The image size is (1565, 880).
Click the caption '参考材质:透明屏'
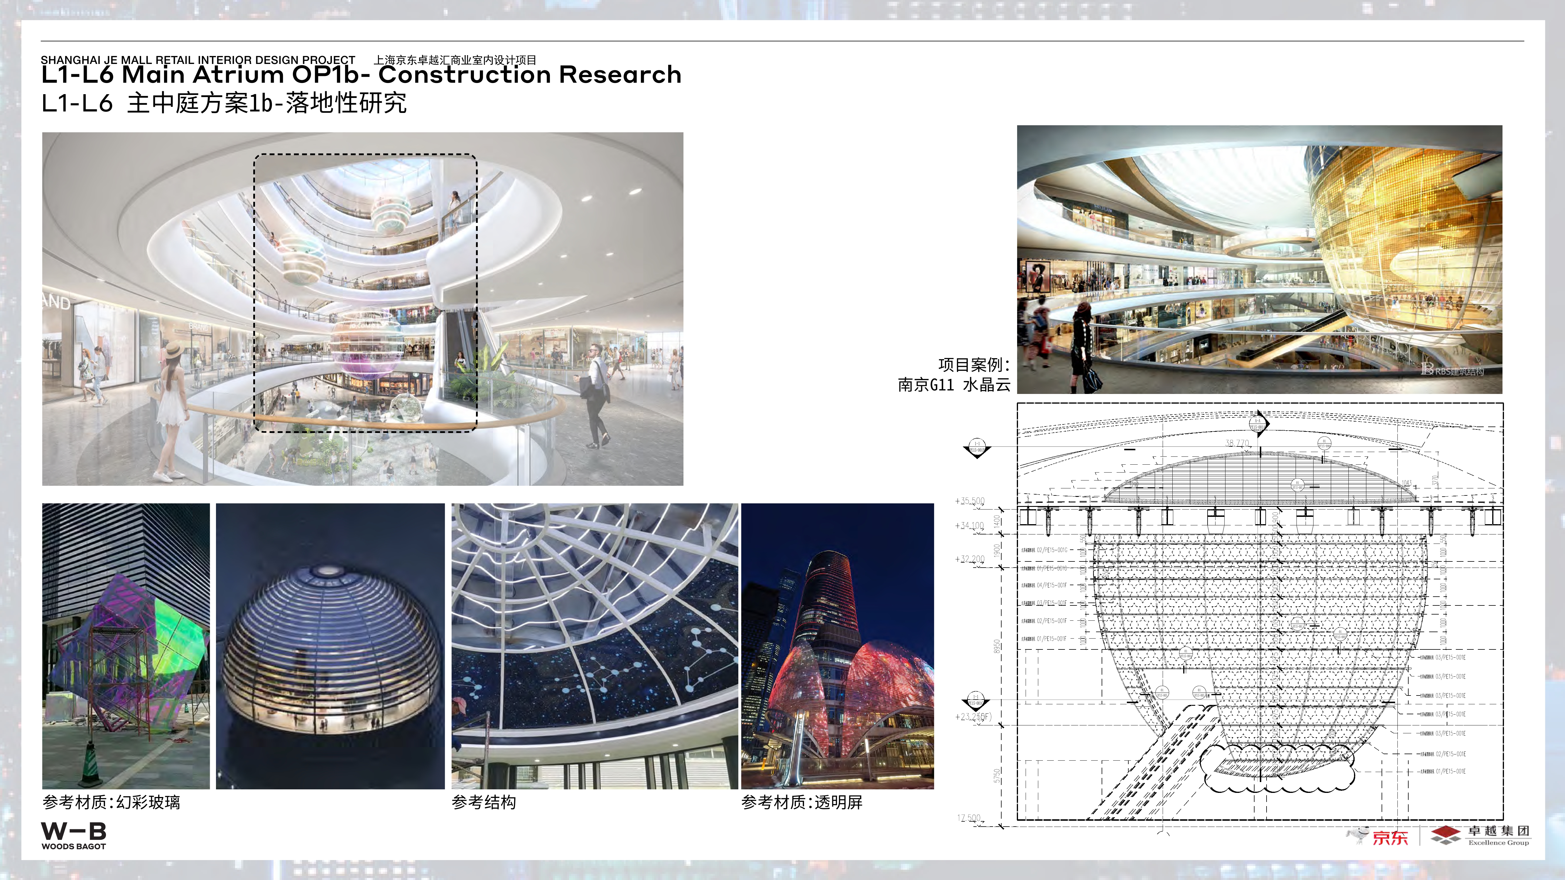tap(802, 802)
